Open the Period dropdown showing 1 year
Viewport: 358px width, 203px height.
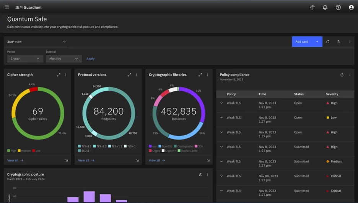pos(25,58)
